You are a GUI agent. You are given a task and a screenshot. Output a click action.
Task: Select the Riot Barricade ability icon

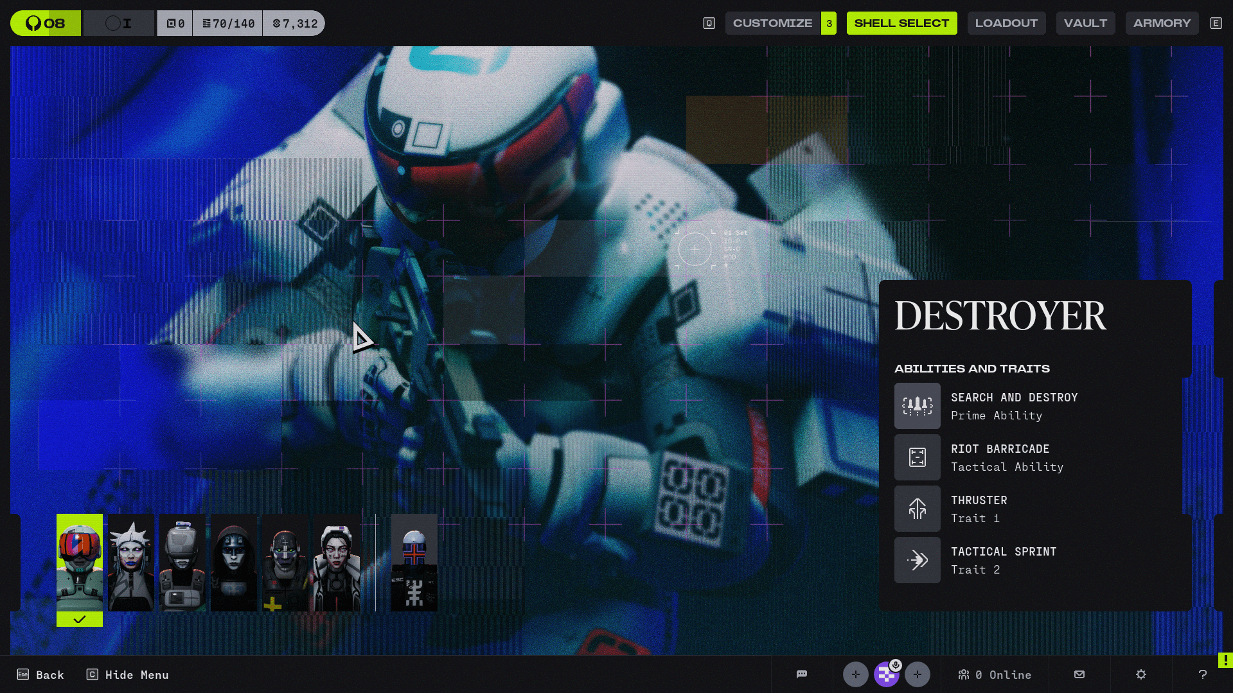tap(917, 457)
